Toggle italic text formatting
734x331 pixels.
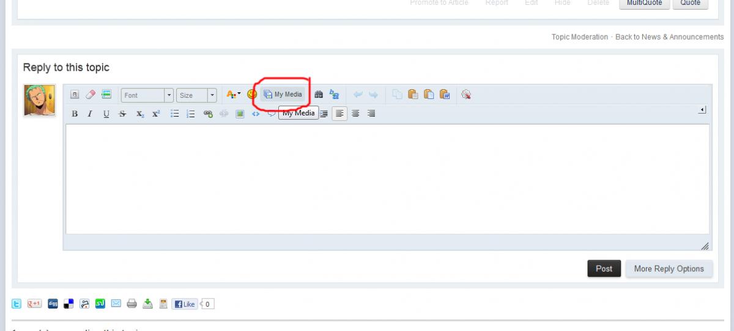[90, 114]
